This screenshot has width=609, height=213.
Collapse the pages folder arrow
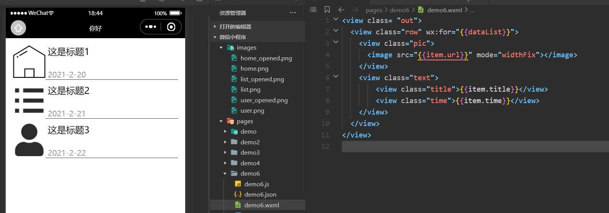pyautogui.click(x=221, y=121)
